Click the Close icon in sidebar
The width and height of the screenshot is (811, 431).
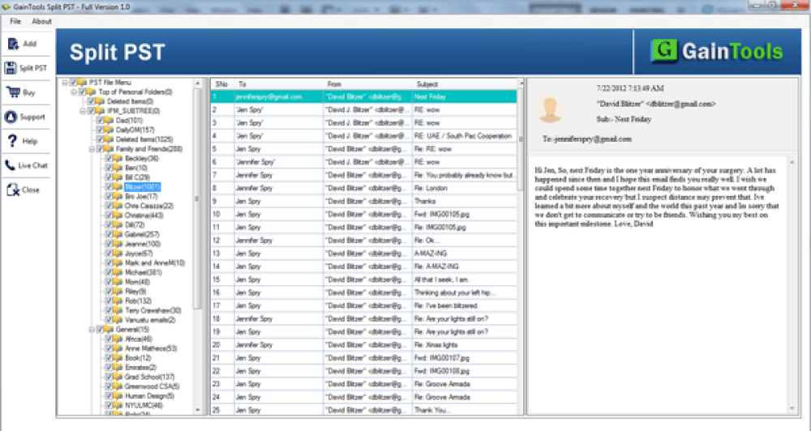point(12,190)
